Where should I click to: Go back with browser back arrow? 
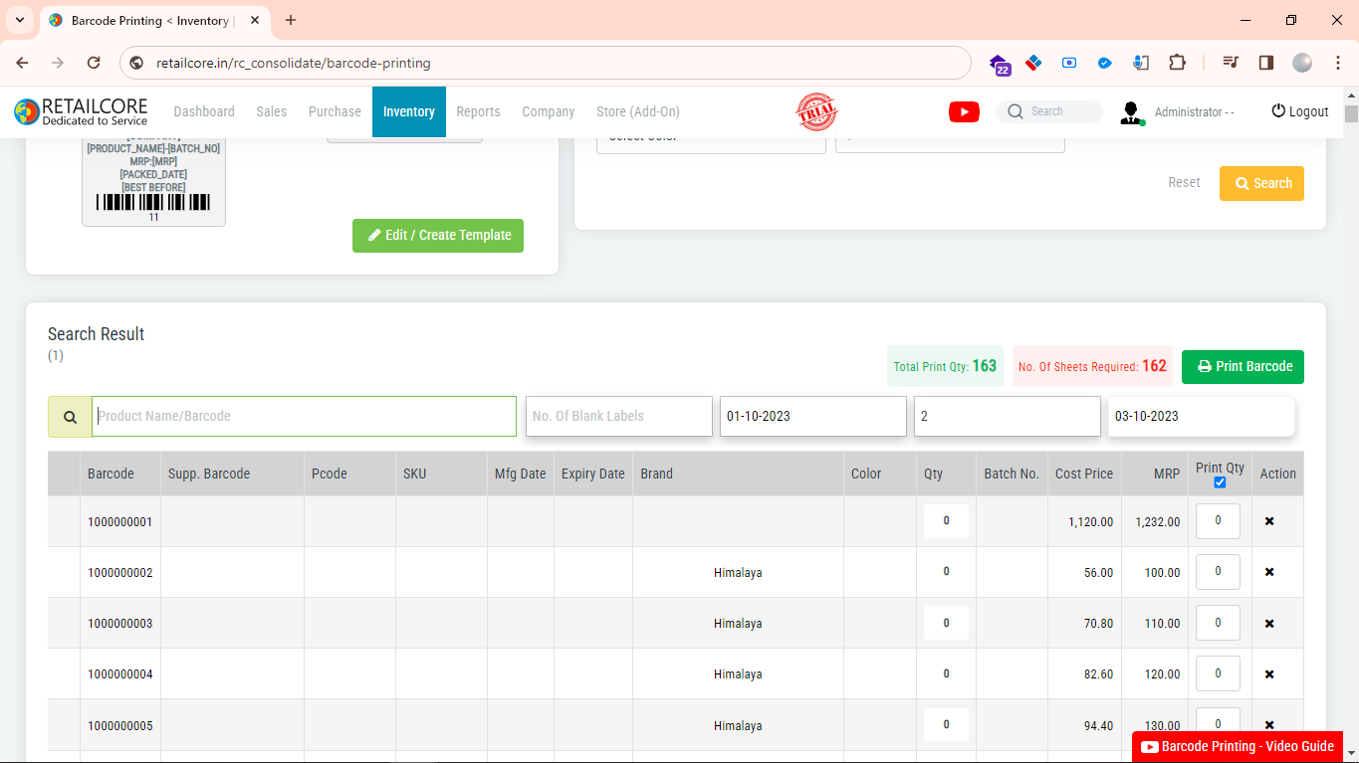click(22, 63)
